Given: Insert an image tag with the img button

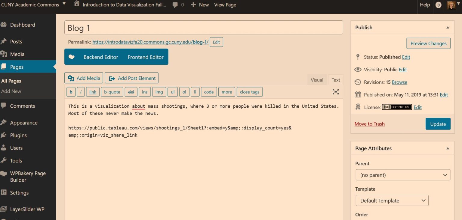Looking at the screenshot, I should point(159,92).
